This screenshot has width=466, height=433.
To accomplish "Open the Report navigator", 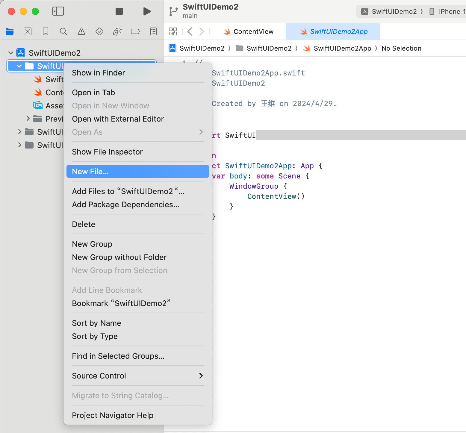I will pos(153,31).
